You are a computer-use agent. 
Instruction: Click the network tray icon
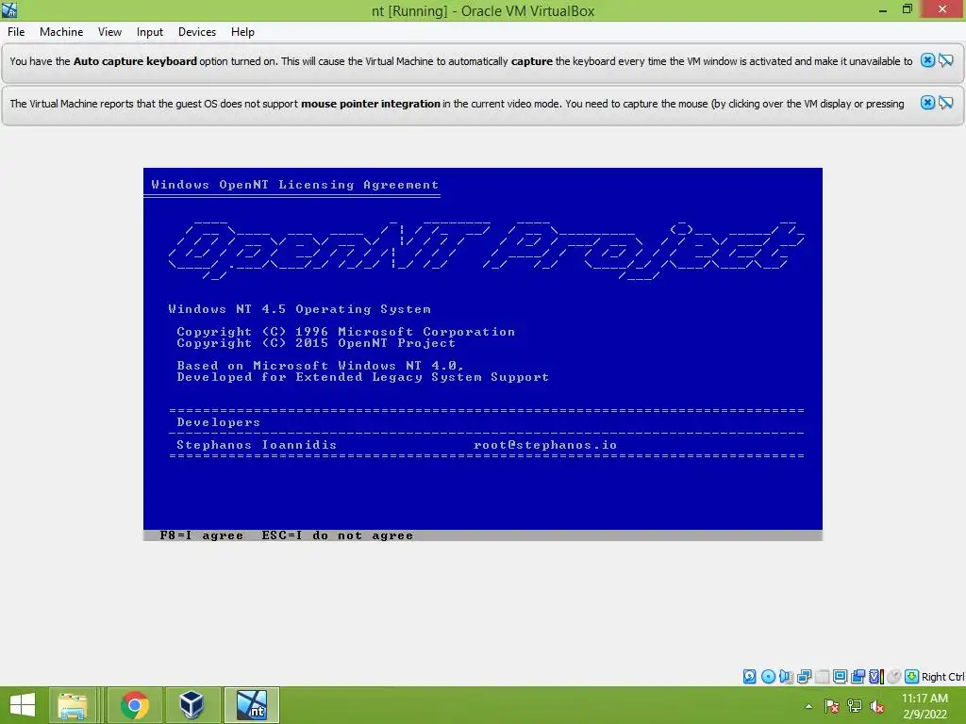pyautogui.click(x=855, y=706)
